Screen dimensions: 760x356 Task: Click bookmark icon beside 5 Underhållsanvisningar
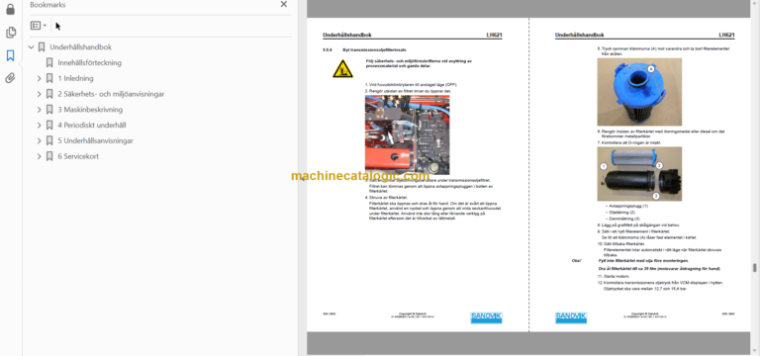(49, 140)
